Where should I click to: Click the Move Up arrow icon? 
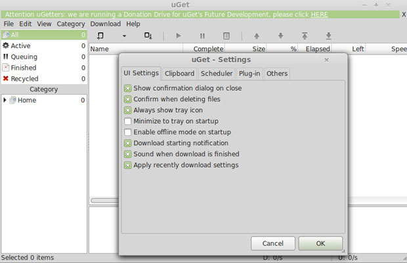point(257,36)
